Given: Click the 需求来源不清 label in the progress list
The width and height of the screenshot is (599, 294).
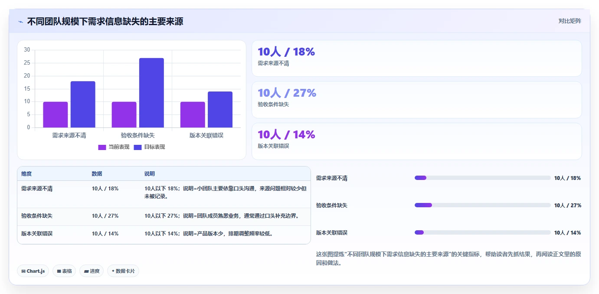Looking at the screenshot, I should [332, 178].
